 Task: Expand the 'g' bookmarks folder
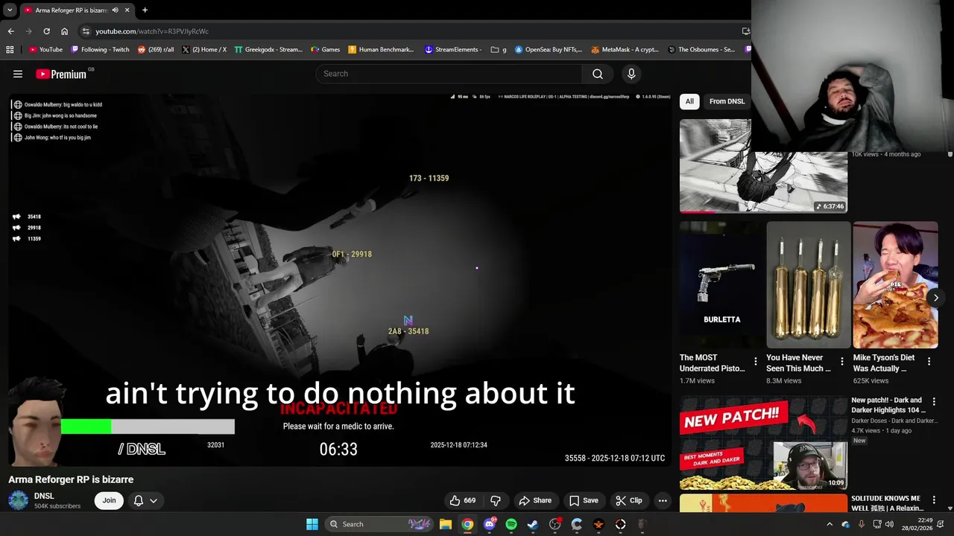[499, 50]
